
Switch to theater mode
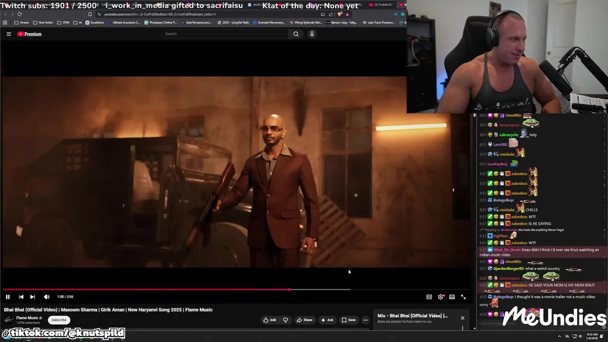click(452, 297)
